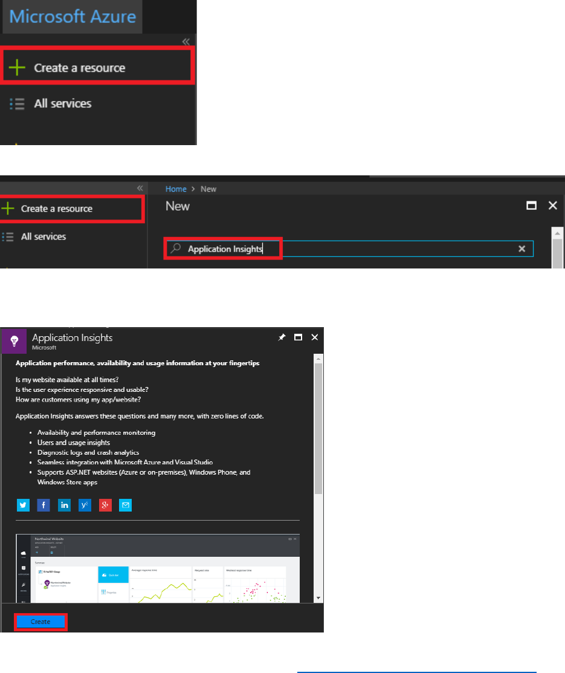Image resolution: width=565 pixels, height=673 pixels.
Task: Click Availability and performance monitoring bullet
Action: click(96, 433)
